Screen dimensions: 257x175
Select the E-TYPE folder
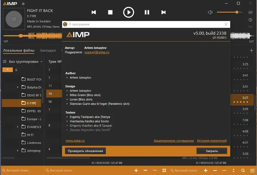(22, 103)
